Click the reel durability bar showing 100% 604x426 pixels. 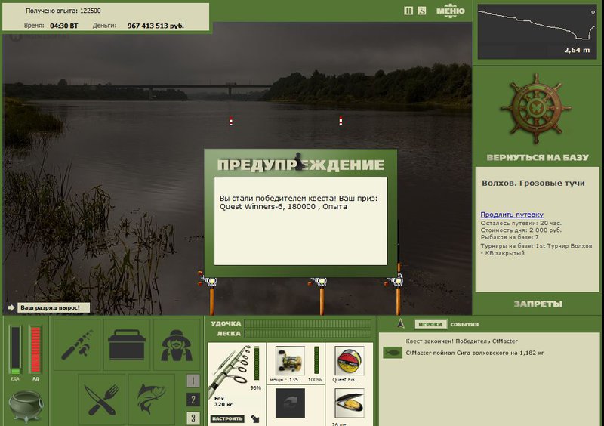[x=316, y=360]
